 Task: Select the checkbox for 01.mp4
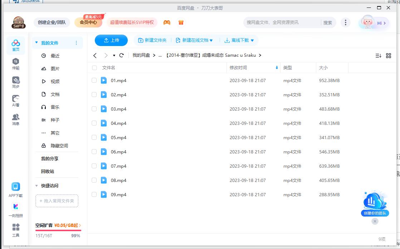click(94, 80)
